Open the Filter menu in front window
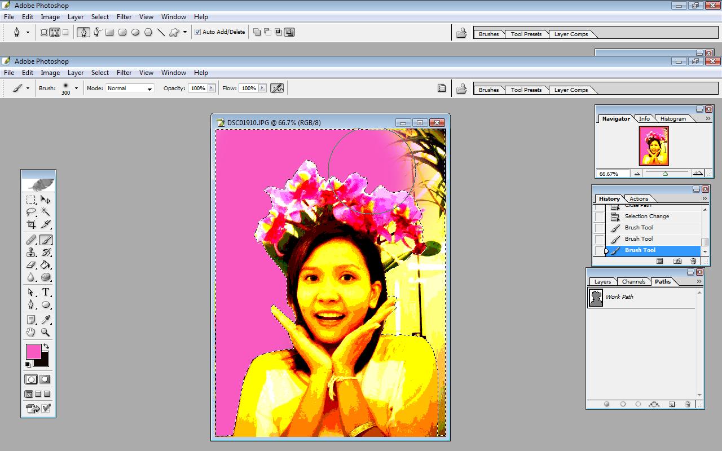Screen dimensions: 722x451 [124, 73]
